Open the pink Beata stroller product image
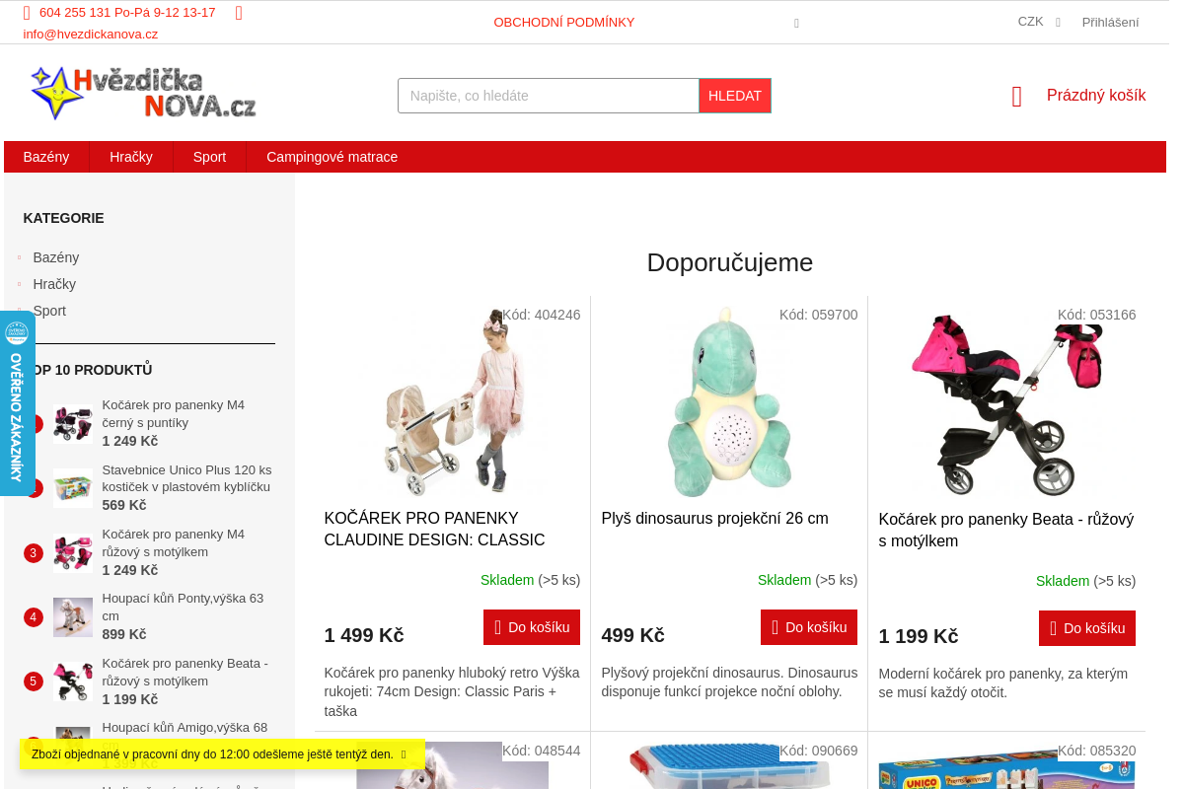This screenshot has height=789, width=1184. pyautogui.click(x=1006, y=404)
